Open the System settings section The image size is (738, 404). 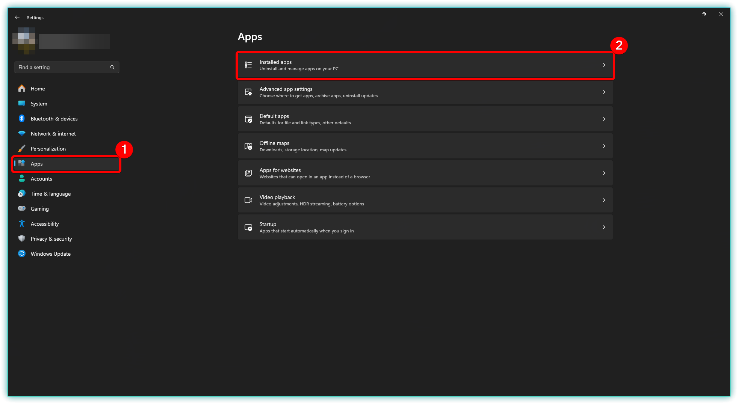click(39, 104)
